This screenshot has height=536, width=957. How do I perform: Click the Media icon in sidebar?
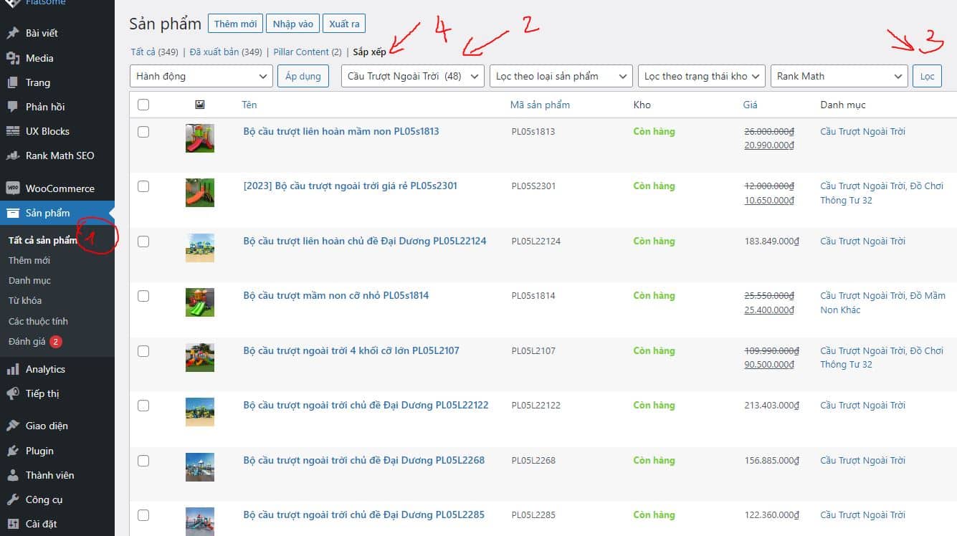click(x=12, y=58)
